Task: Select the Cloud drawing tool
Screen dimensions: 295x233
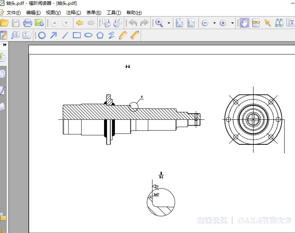Action: pos(42,35)
